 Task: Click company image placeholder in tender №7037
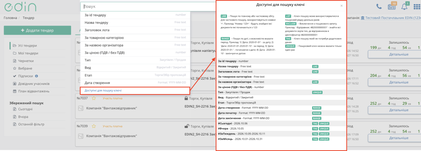(x=81, y=108)
